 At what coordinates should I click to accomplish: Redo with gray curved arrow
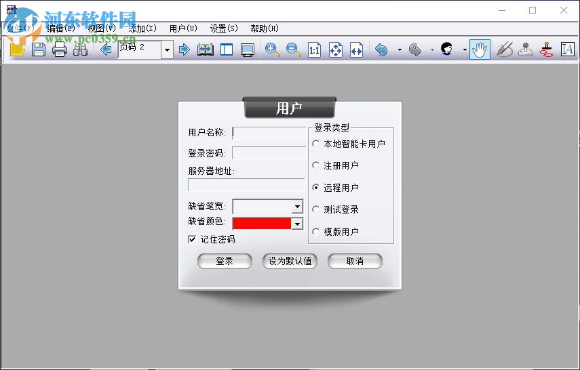point(415,49)
